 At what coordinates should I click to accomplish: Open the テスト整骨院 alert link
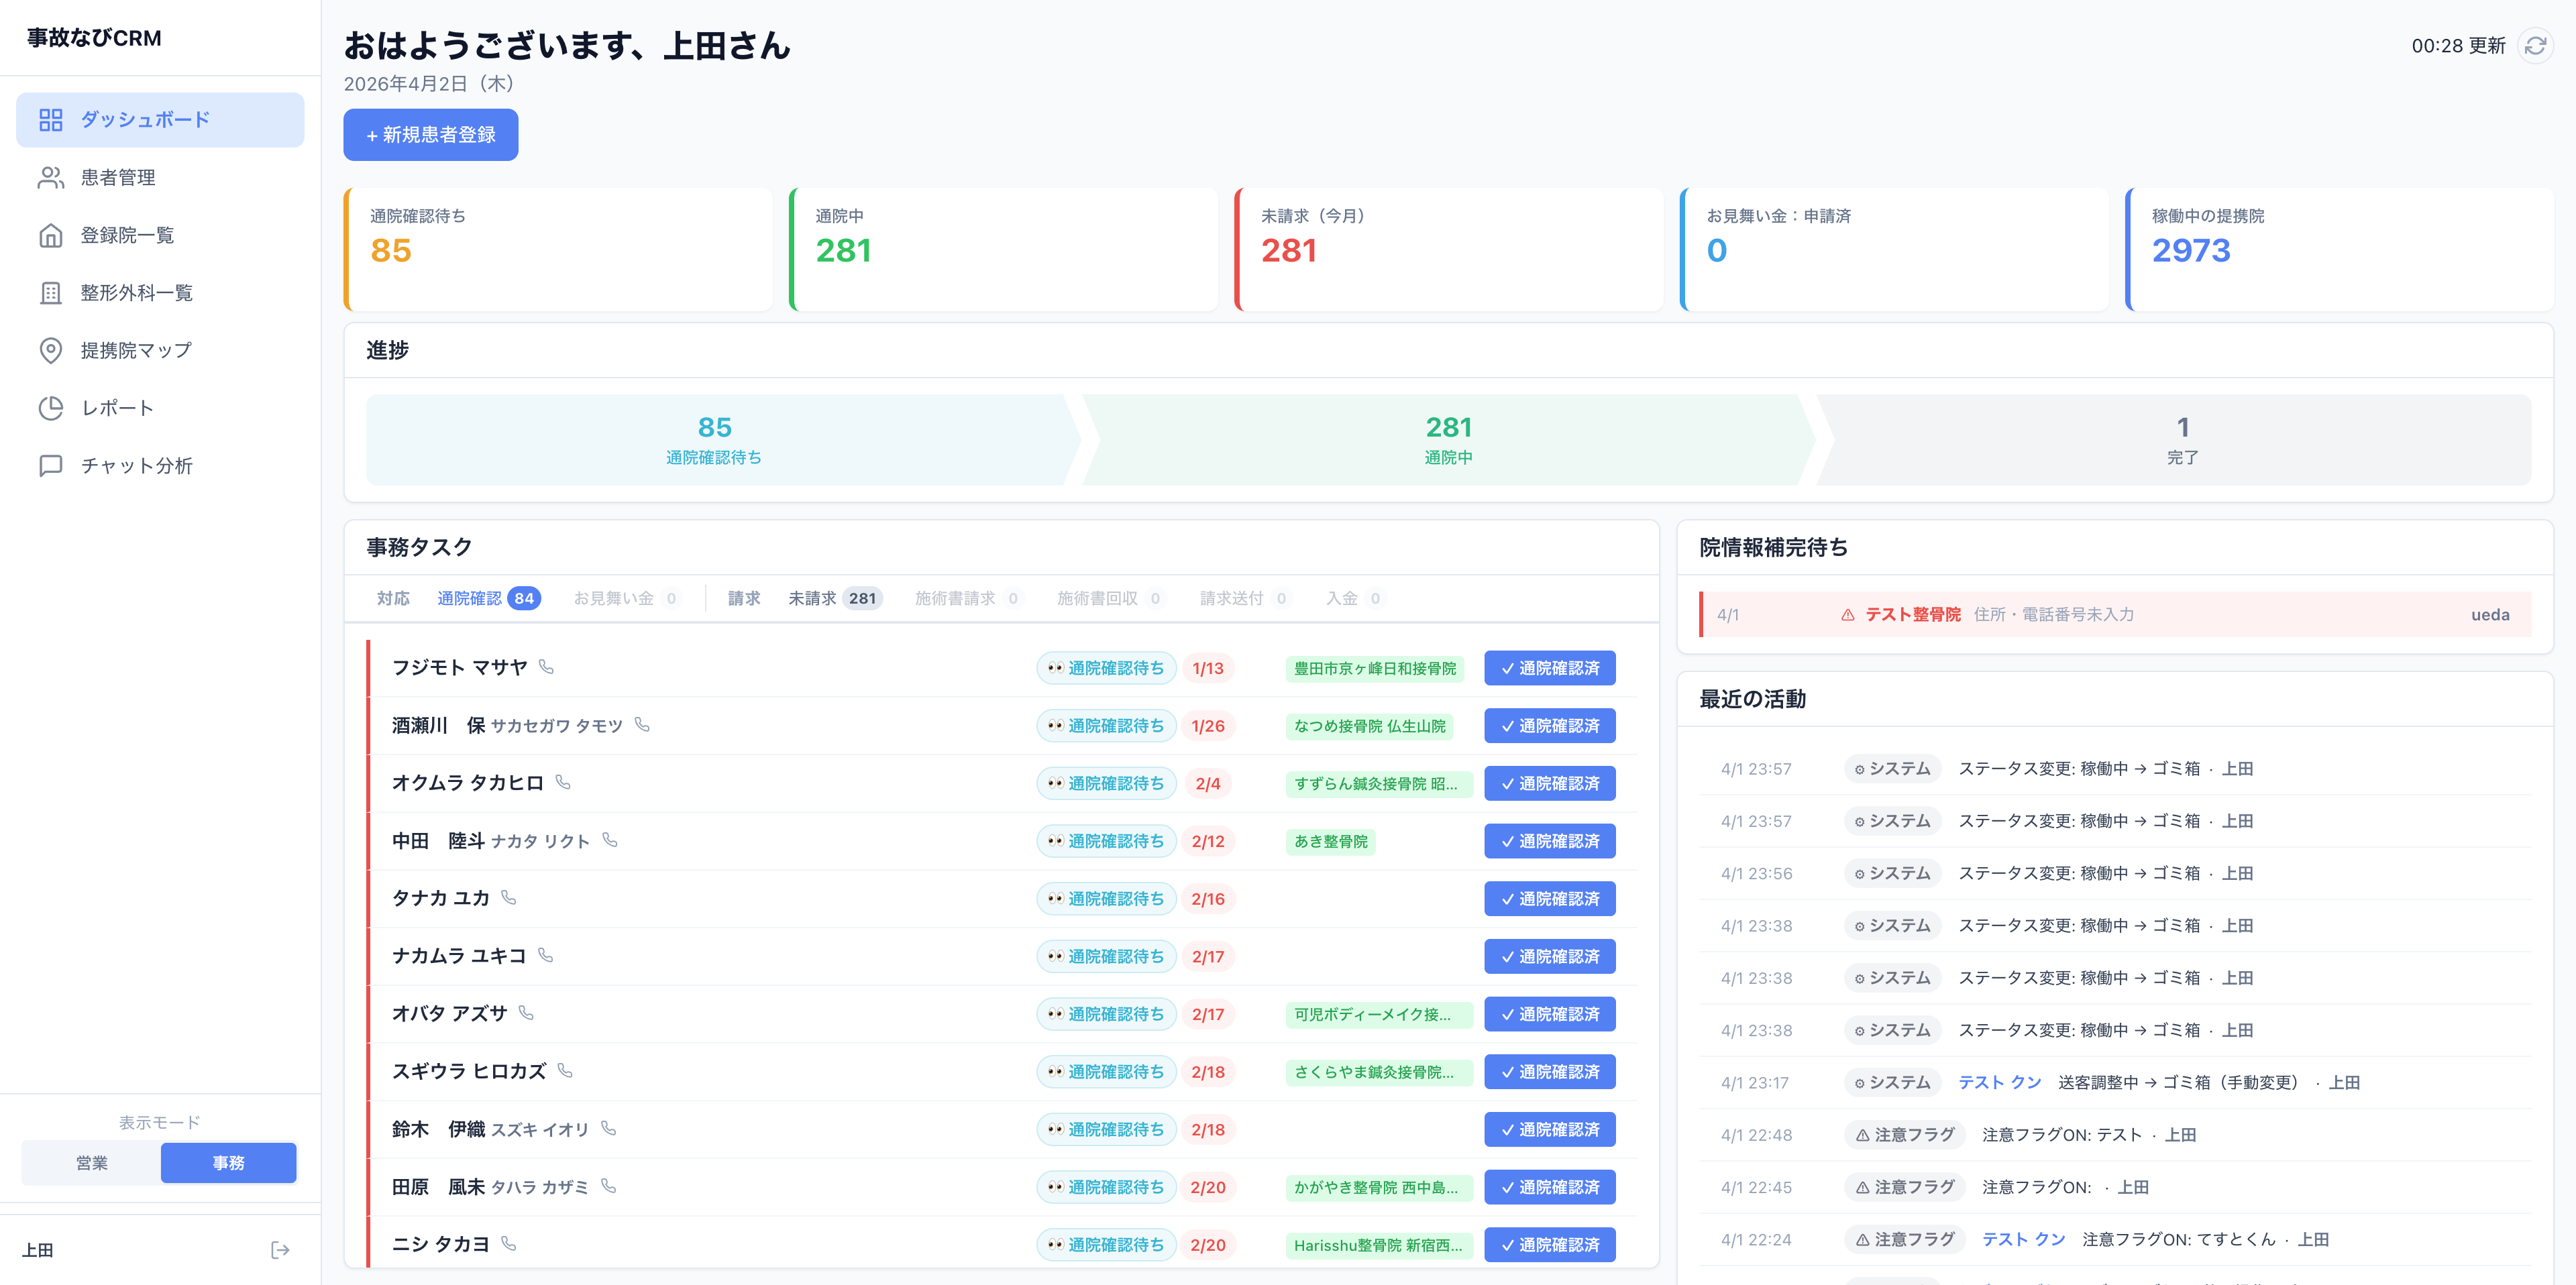click(1913, 615)
